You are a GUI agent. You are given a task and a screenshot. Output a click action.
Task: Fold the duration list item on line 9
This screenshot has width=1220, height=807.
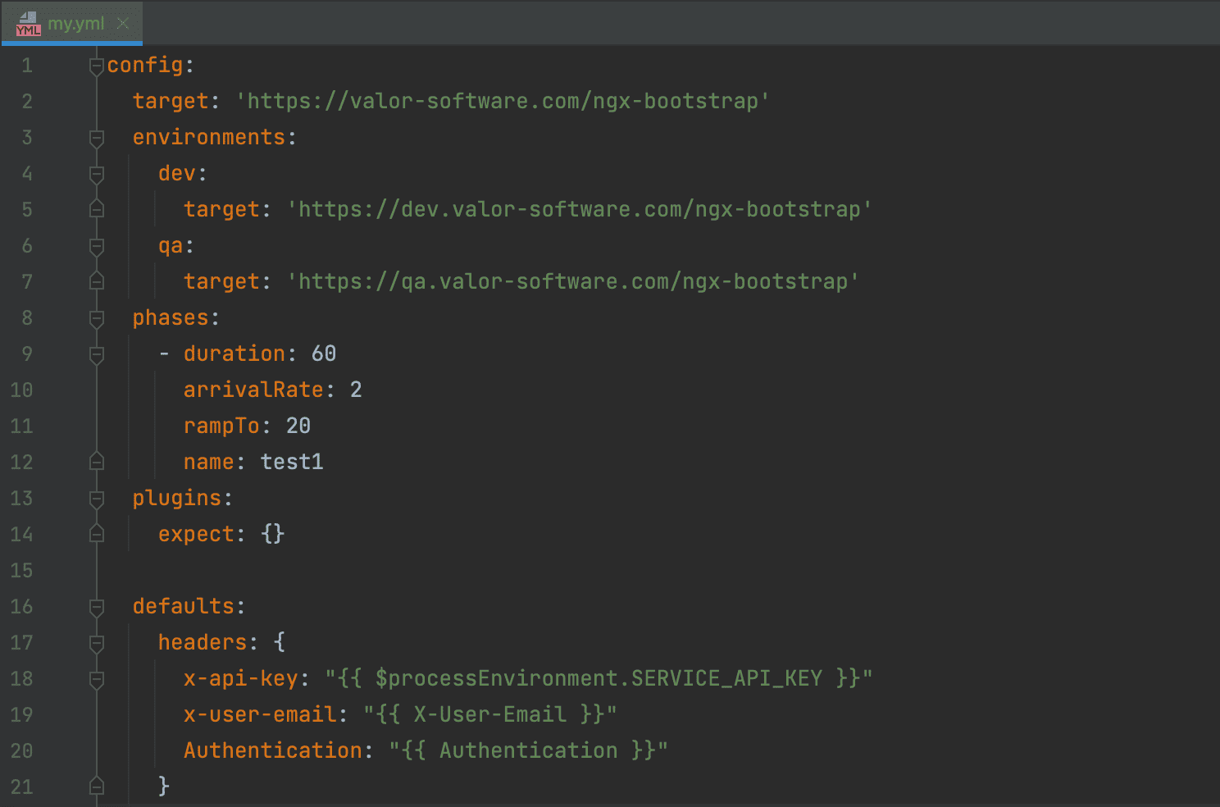tap(97, 354)
